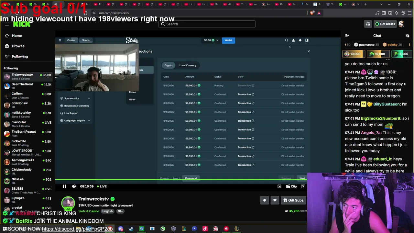This screenshot has width=414, height=233.
Task: Open Asmongold247 channel from sidebar
Action: [x=27, y=162]
